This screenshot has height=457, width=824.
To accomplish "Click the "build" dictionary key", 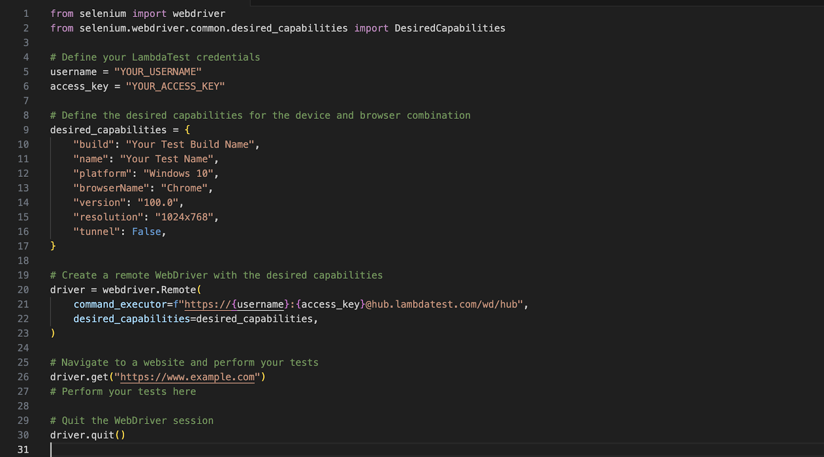I will pos(94,144).
